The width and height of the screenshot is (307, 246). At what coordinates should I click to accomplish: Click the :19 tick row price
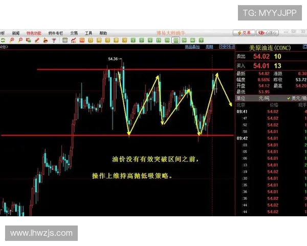[273, 172]
